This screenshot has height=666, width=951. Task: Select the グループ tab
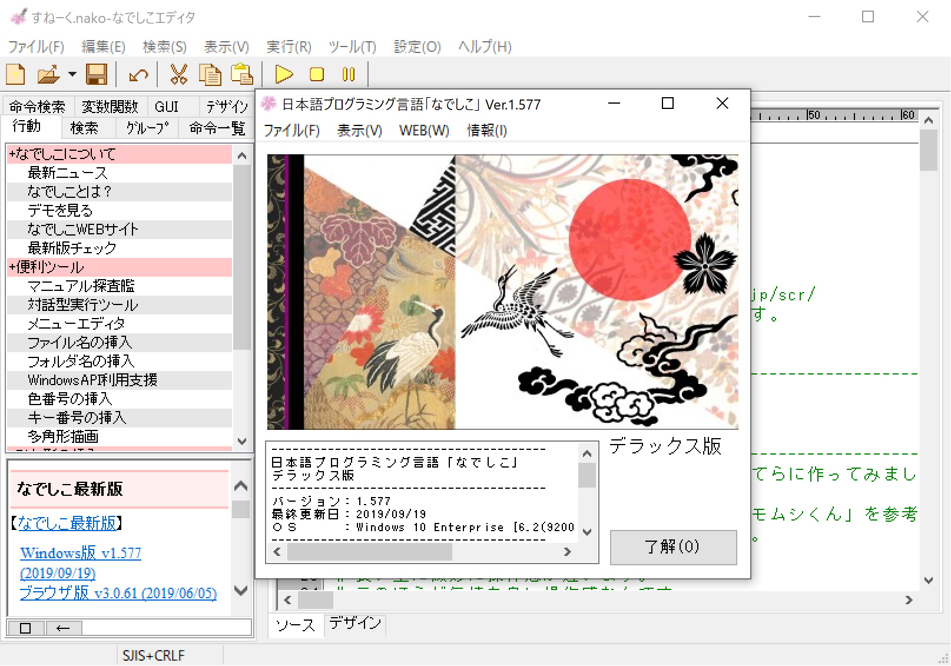pyautogui.click(x=147, y=128)
